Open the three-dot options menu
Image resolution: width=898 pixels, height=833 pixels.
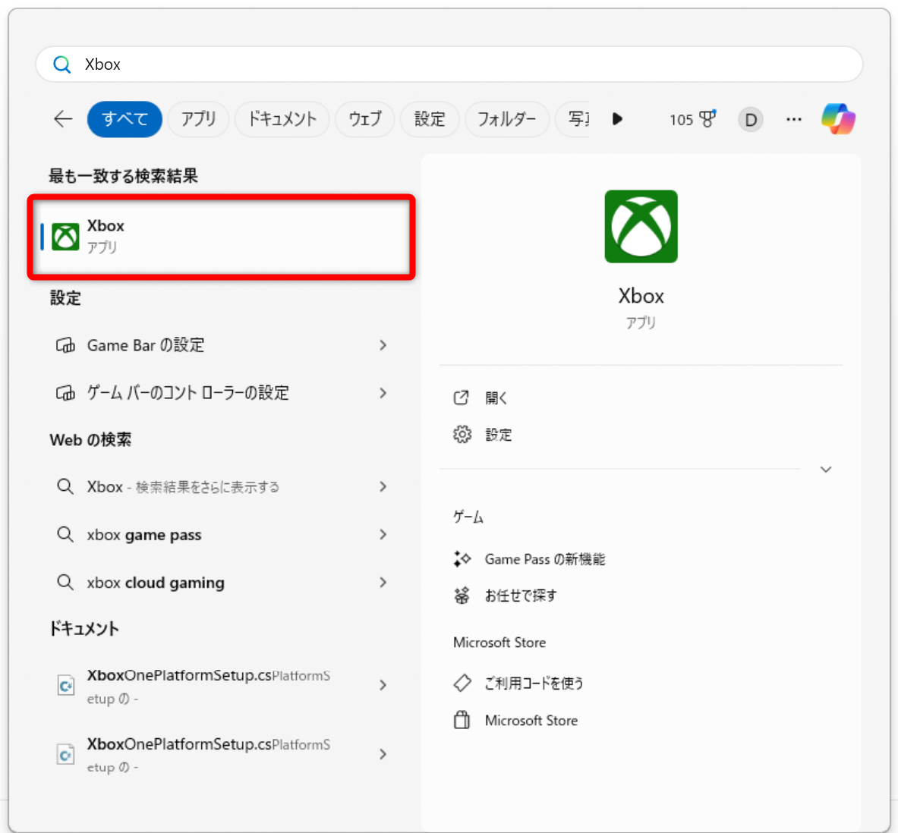tap(794, 119)
